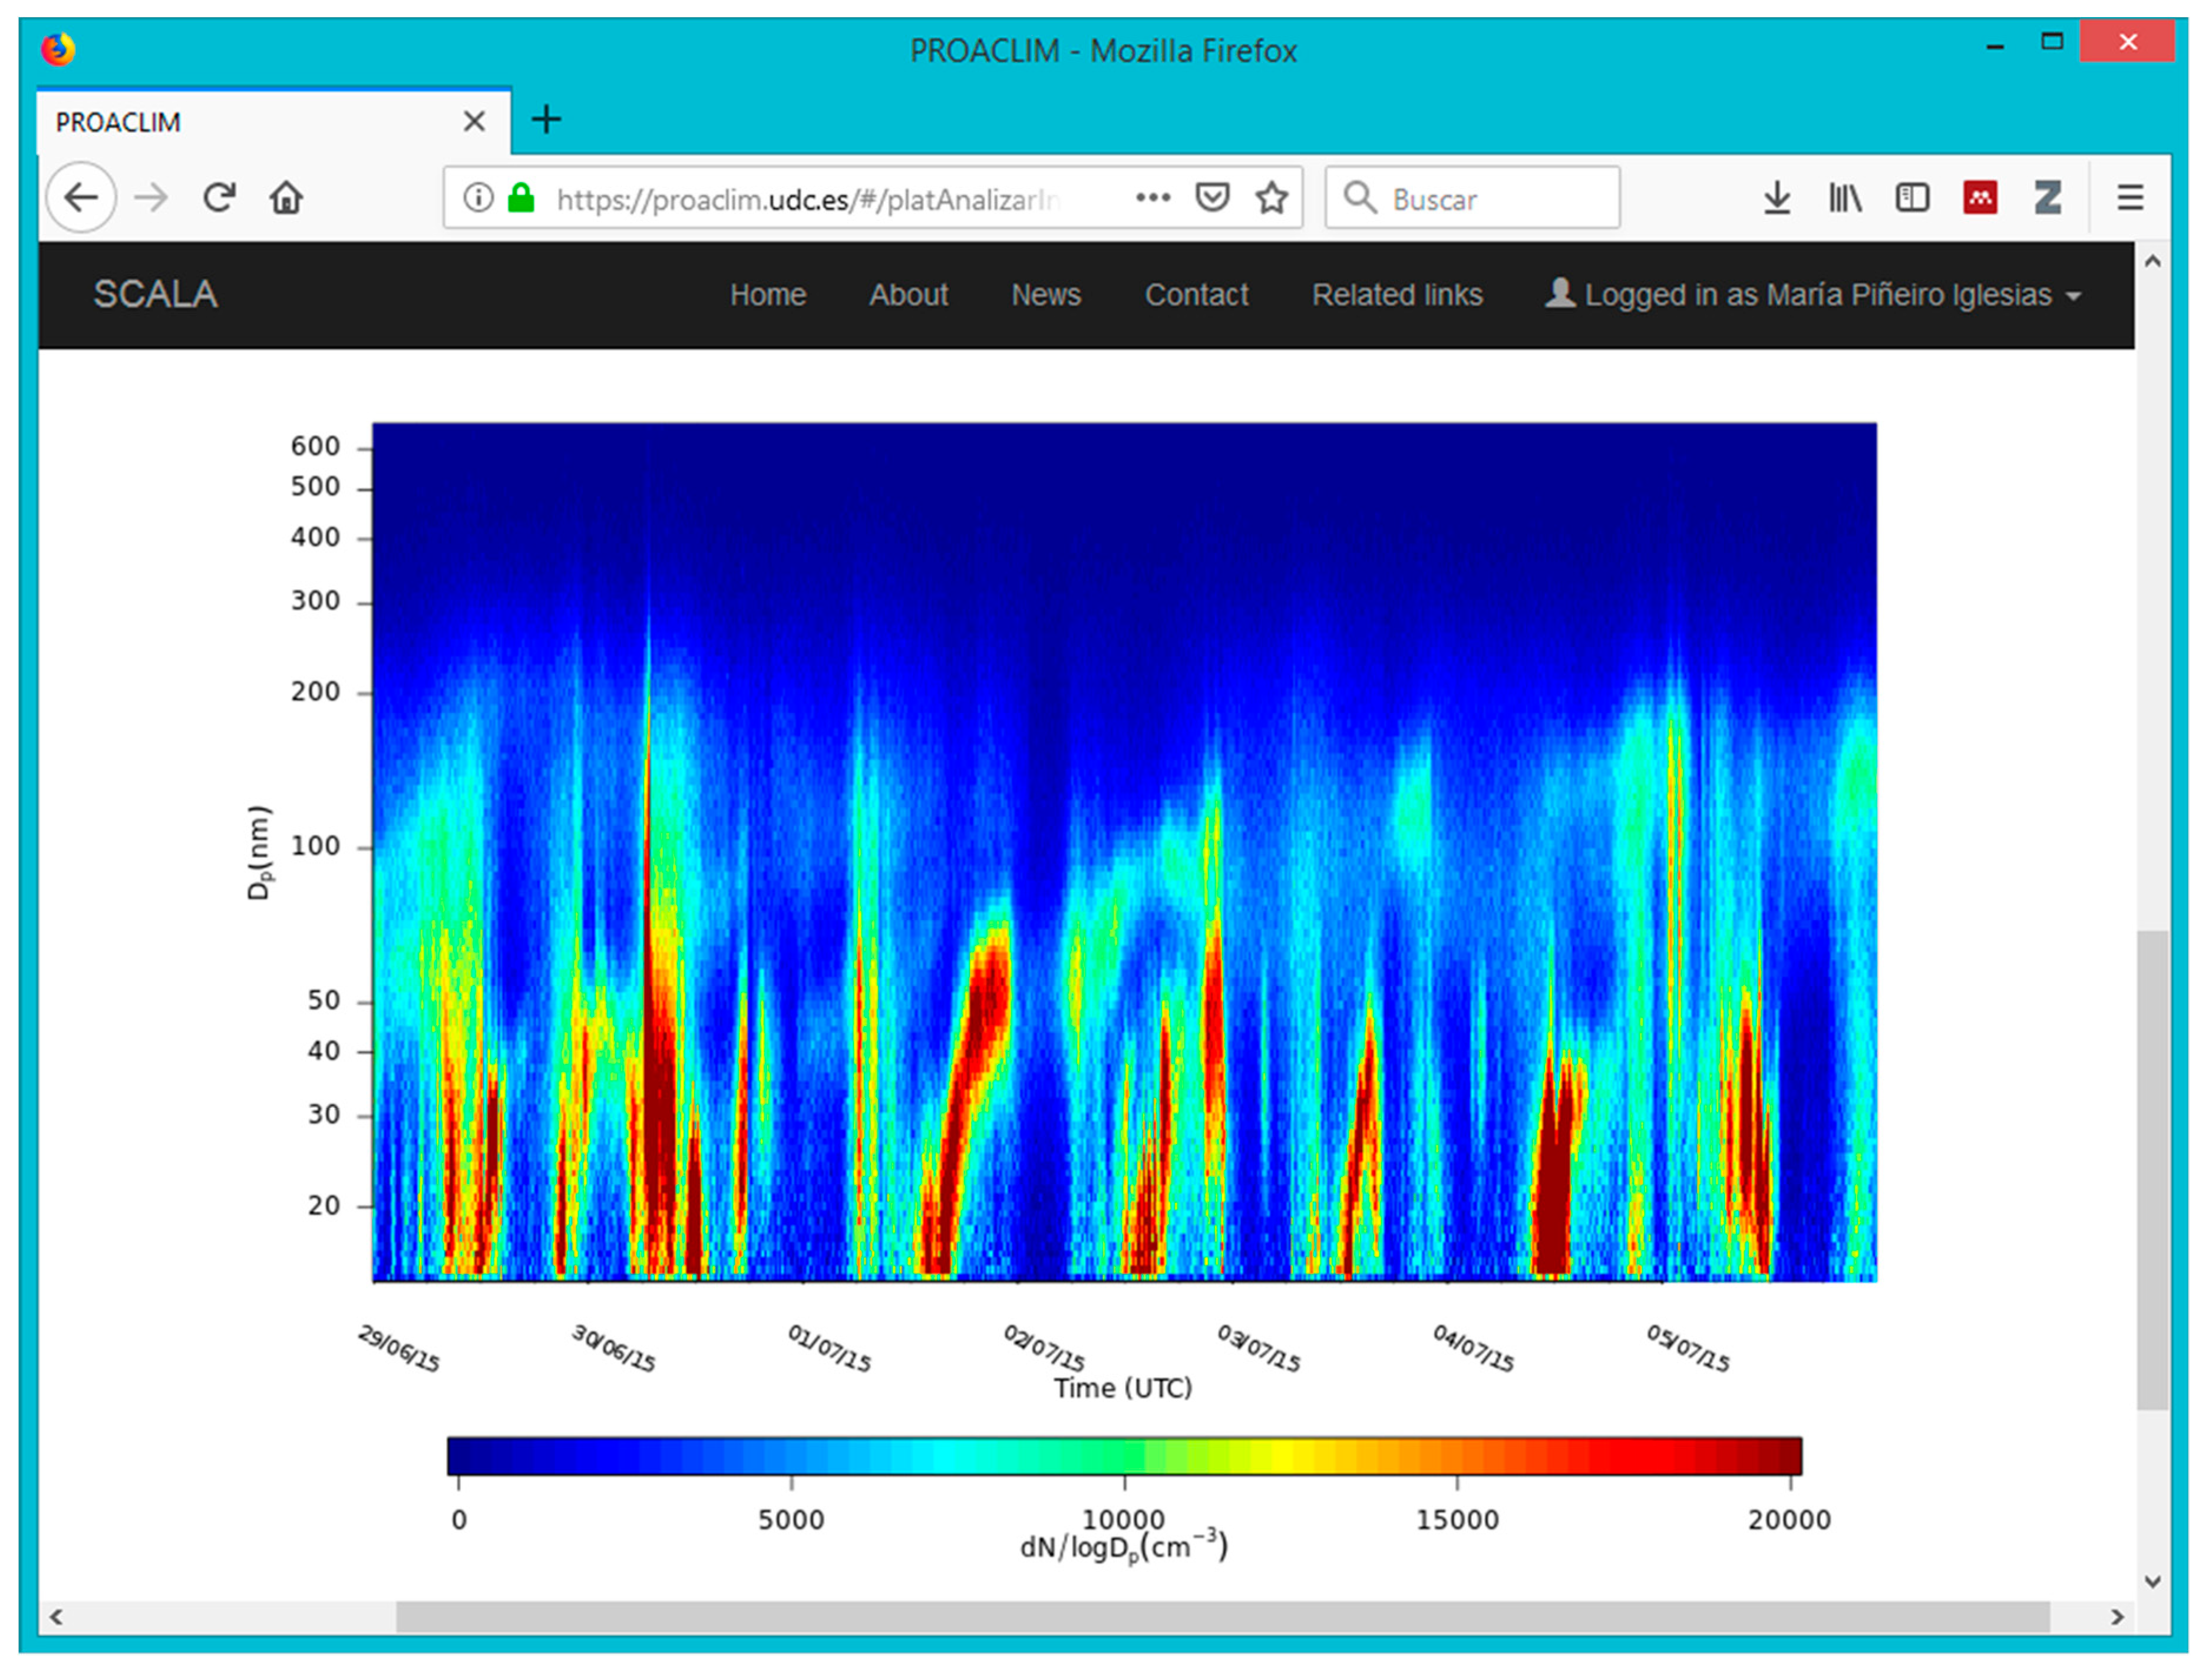Click the browser back arrow button
The width and height of the screenshot is (2212, 1673).
coord(80,198)
